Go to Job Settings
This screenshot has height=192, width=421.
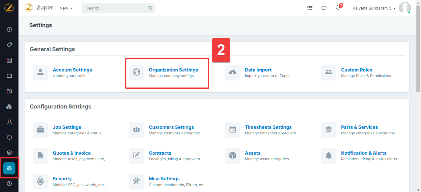pos(67,127)
